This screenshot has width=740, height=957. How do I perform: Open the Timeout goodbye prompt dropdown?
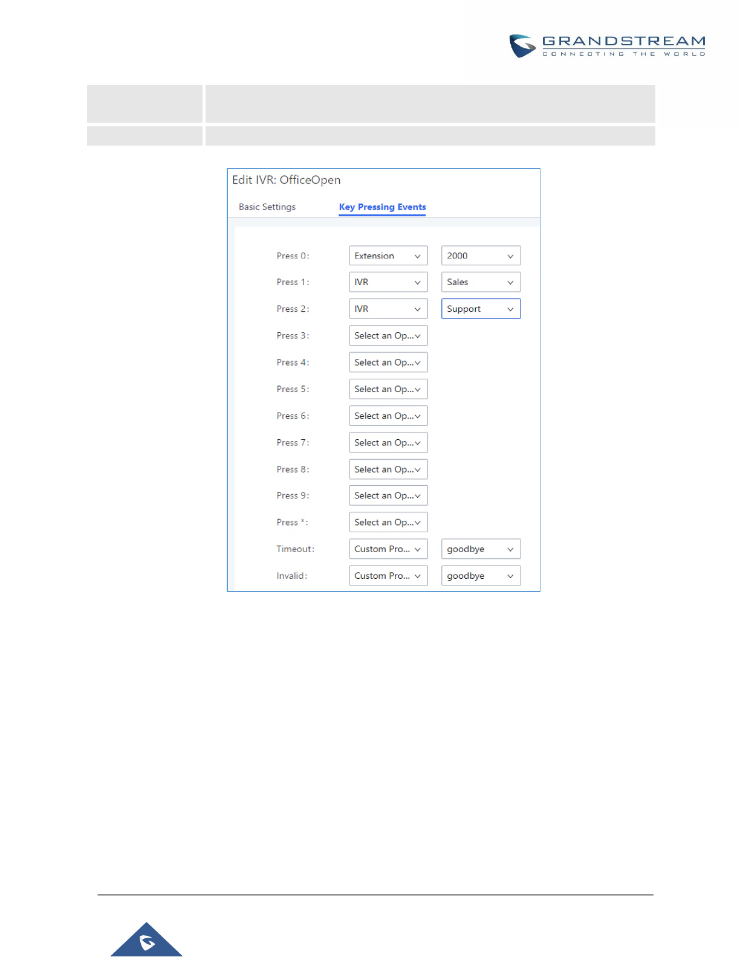point(481,549)
